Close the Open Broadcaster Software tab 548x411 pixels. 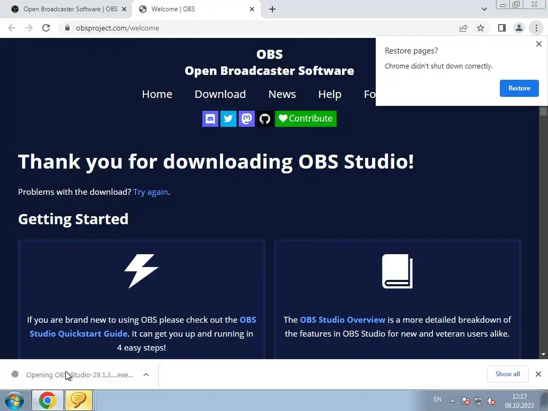click(x=124, y=10)
